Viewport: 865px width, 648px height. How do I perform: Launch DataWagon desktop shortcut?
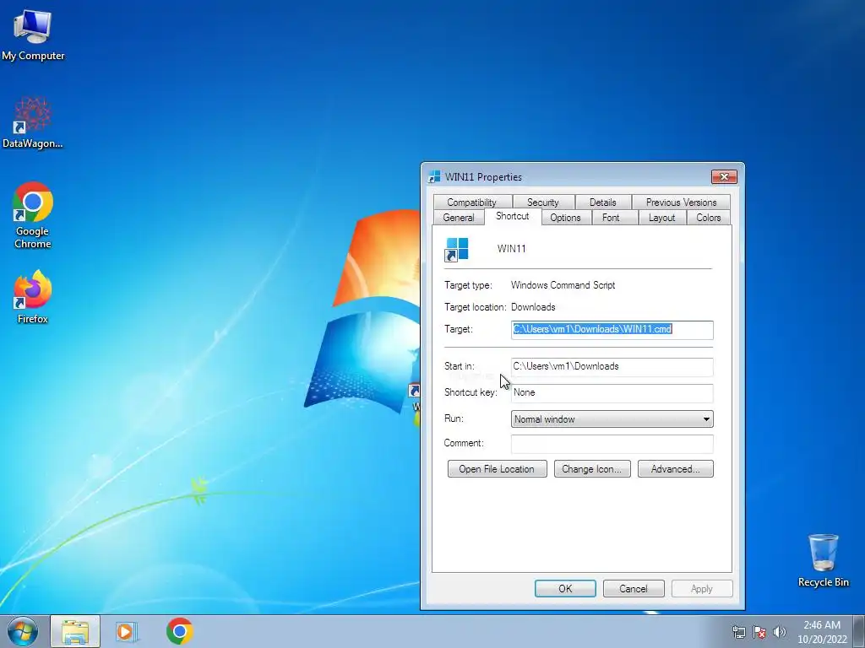(x=33, y=122)
